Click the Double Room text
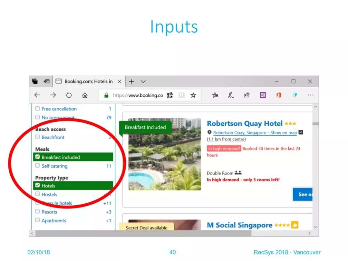The height and width of the screenshot is (261, 348). [220, 173]
